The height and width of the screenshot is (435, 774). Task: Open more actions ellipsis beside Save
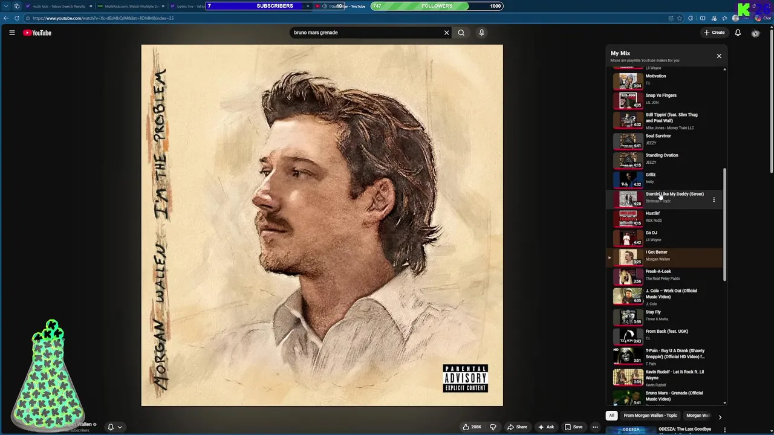[x=595, y=427]
